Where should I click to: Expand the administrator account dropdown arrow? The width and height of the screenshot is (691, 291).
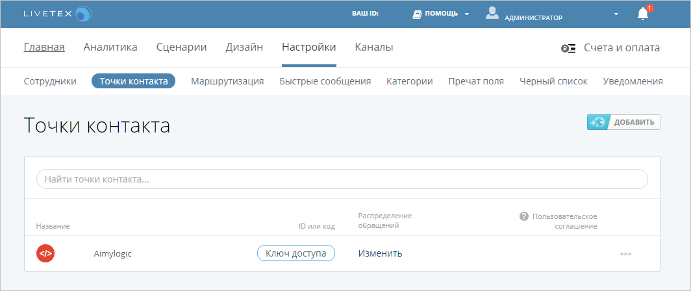point(615,14)
